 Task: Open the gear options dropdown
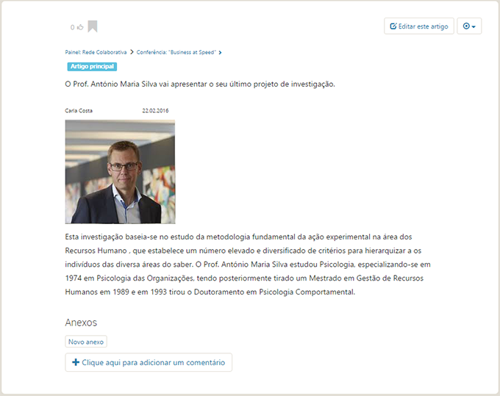click(469, 26)
